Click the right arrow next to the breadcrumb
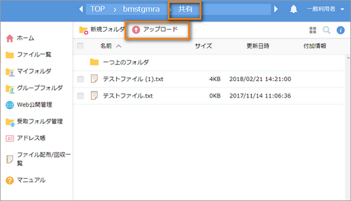 coord(276,9)
